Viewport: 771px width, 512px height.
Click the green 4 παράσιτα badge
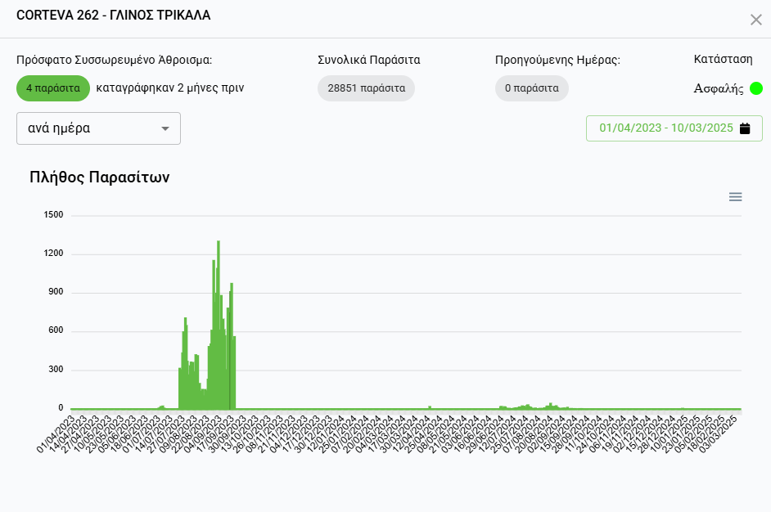(52, 88)
